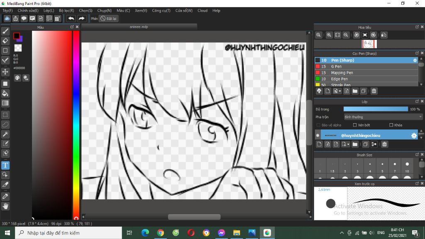425x239 pixels.
Task: Choose brush size 7
Action: point(395,166)
